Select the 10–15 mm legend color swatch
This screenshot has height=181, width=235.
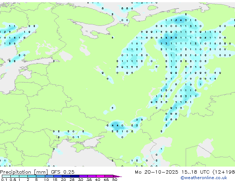49,176
